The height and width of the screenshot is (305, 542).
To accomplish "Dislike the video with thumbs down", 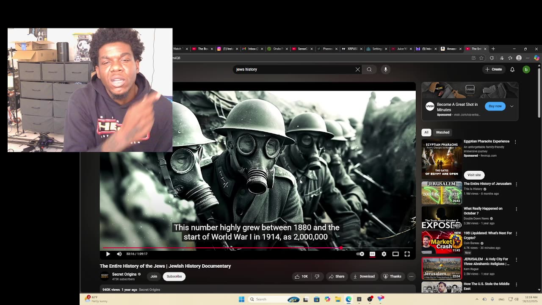I will click(x=317, y=277).
